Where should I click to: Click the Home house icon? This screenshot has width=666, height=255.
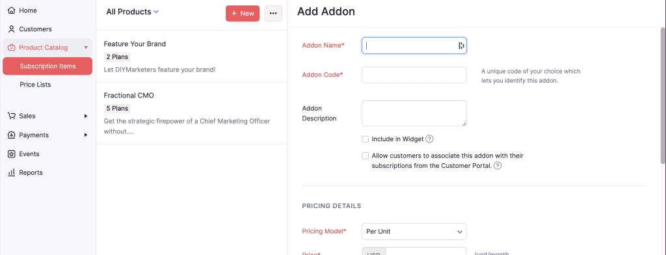pos(12,10)
